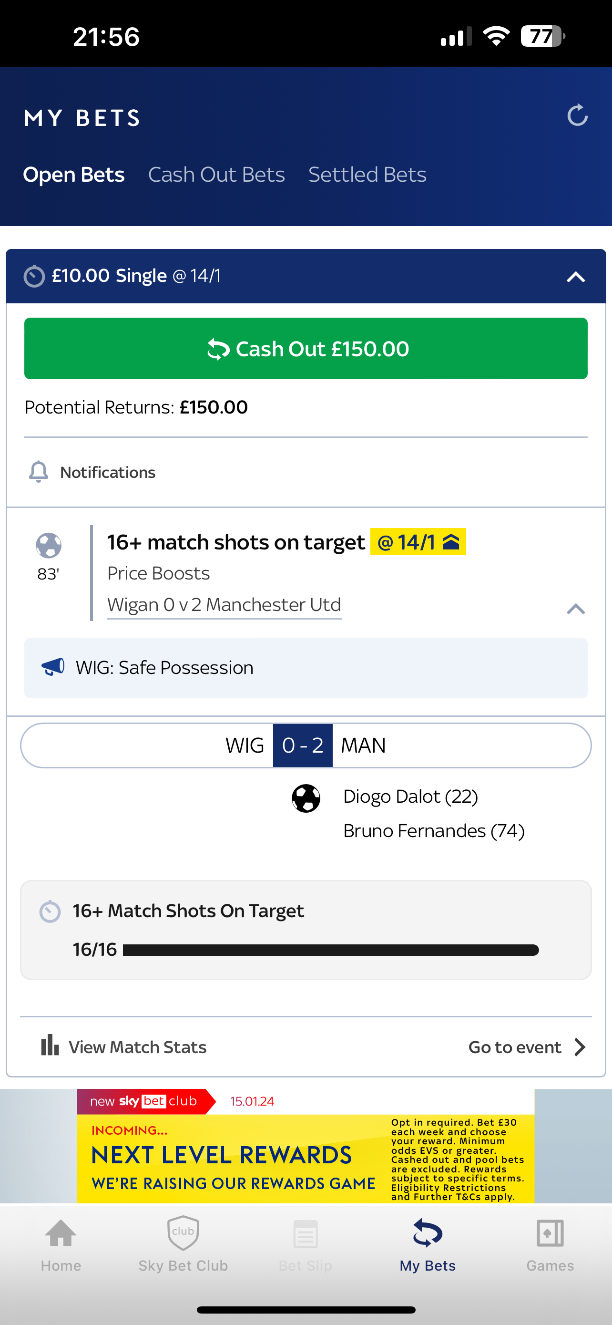Viewport: 612px width, 1325px height.
Task: Open Sky Bet Club shield icon
Action: 183,1232
